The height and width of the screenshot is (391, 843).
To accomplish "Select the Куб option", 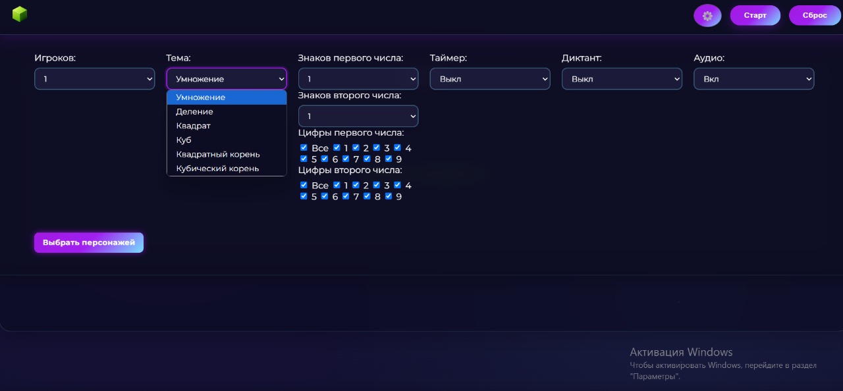I will (x=184, y=140).
